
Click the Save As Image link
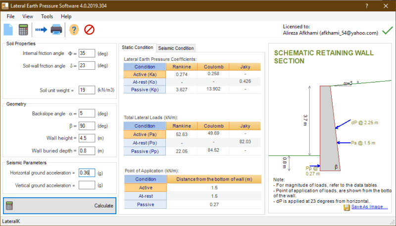click(x=369, y=207)
